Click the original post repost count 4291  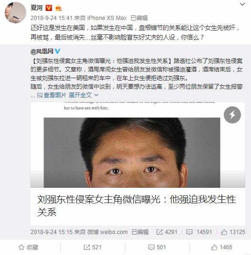(167, 232)
